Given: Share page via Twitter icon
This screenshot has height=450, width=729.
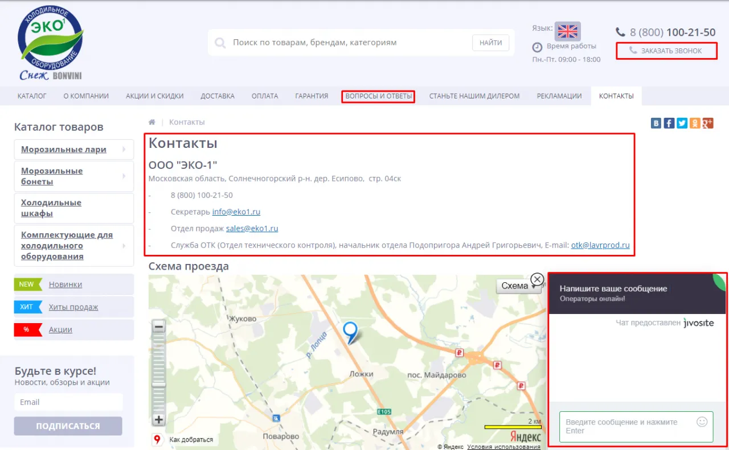Looking at the screenshot, I should click(682, 123).
